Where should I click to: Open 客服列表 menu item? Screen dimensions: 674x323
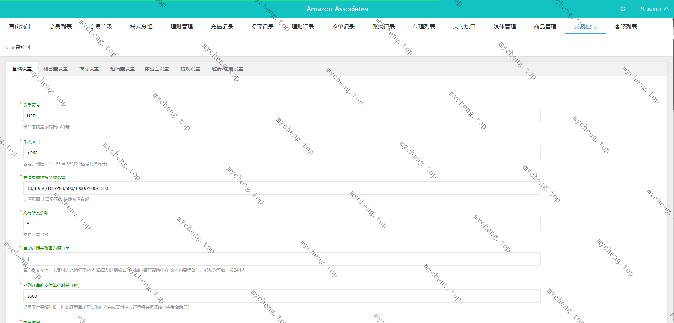click(626, 26)
